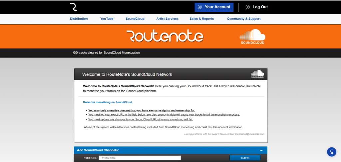
Task: Open the Distribution menu
Action: (x=79, y=19)
